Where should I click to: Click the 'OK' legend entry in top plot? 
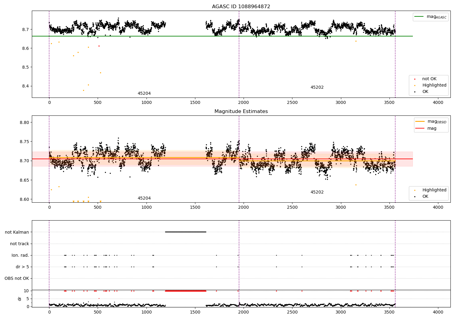(422, 92)
